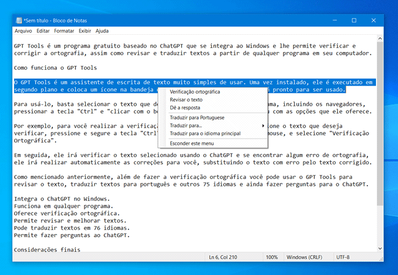Click the line 'Funciona em qualquer programa.'

point(64,206)
